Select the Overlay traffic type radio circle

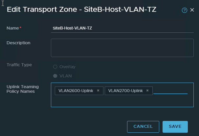pyautogui.click(x=55, y=67)
